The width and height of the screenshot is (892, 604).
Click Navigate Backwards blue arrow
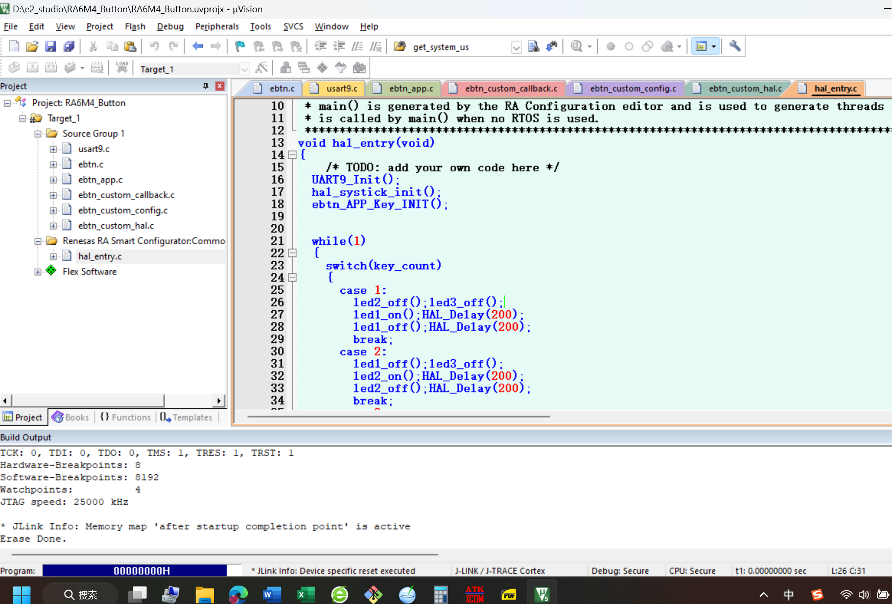pyautogui.click(x=198, y=47)
